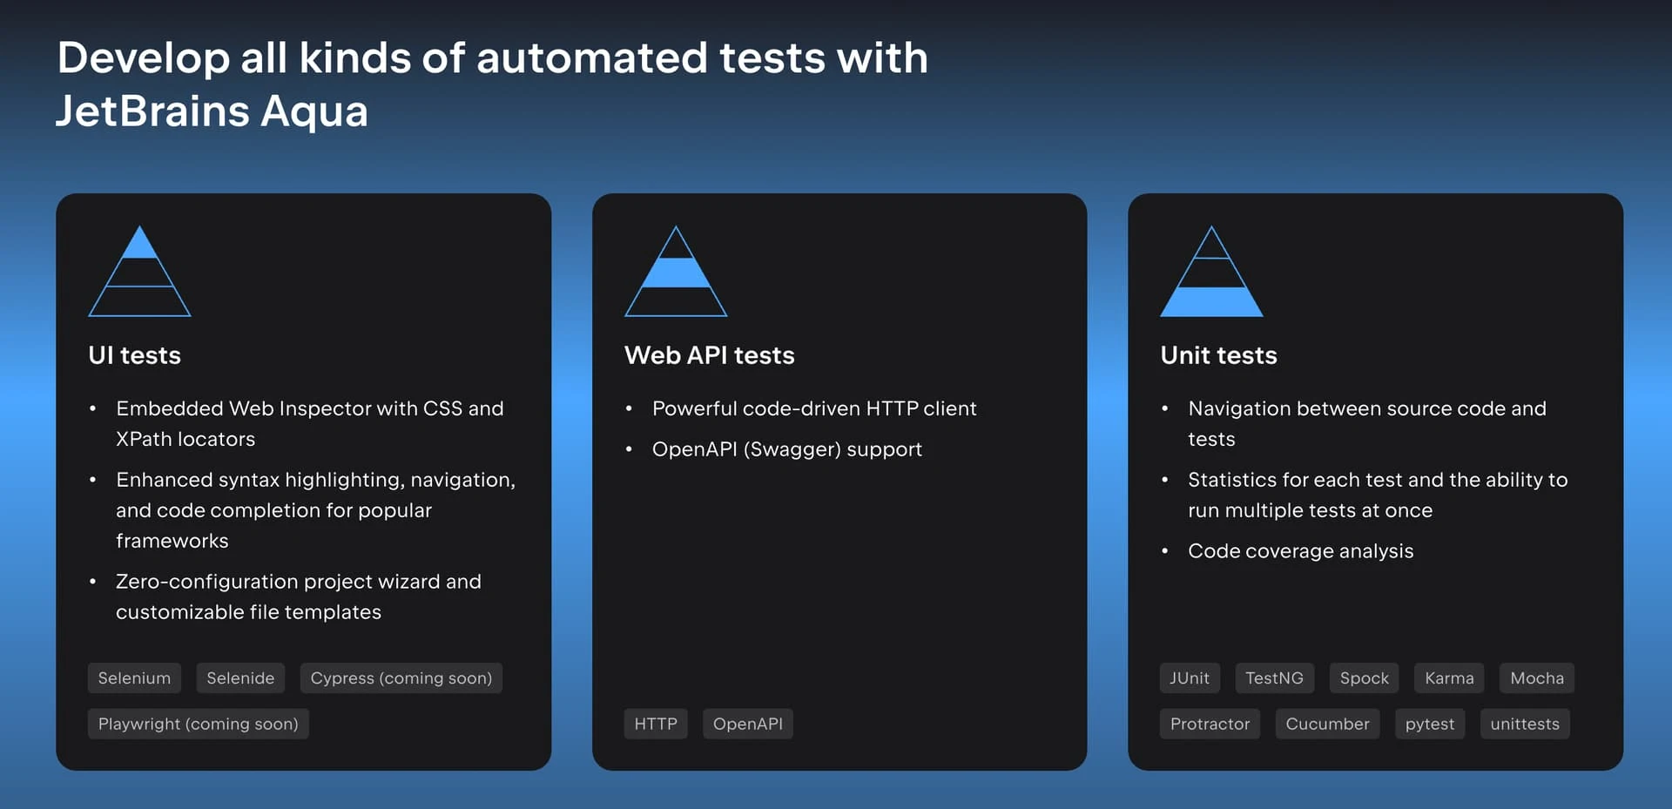
Task: Click the Cypress (coming soon) tag
Action: coord(401,678)
